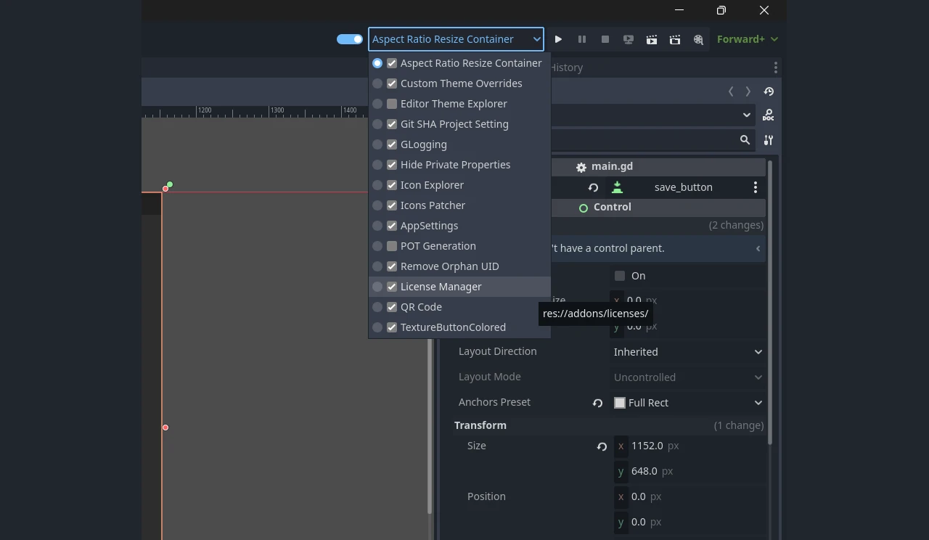Run the current scene with clapperboard play icon
Image resolution: width=929 pixels, height=540 pixels.
pyautogui.click(x=652, y=39)
